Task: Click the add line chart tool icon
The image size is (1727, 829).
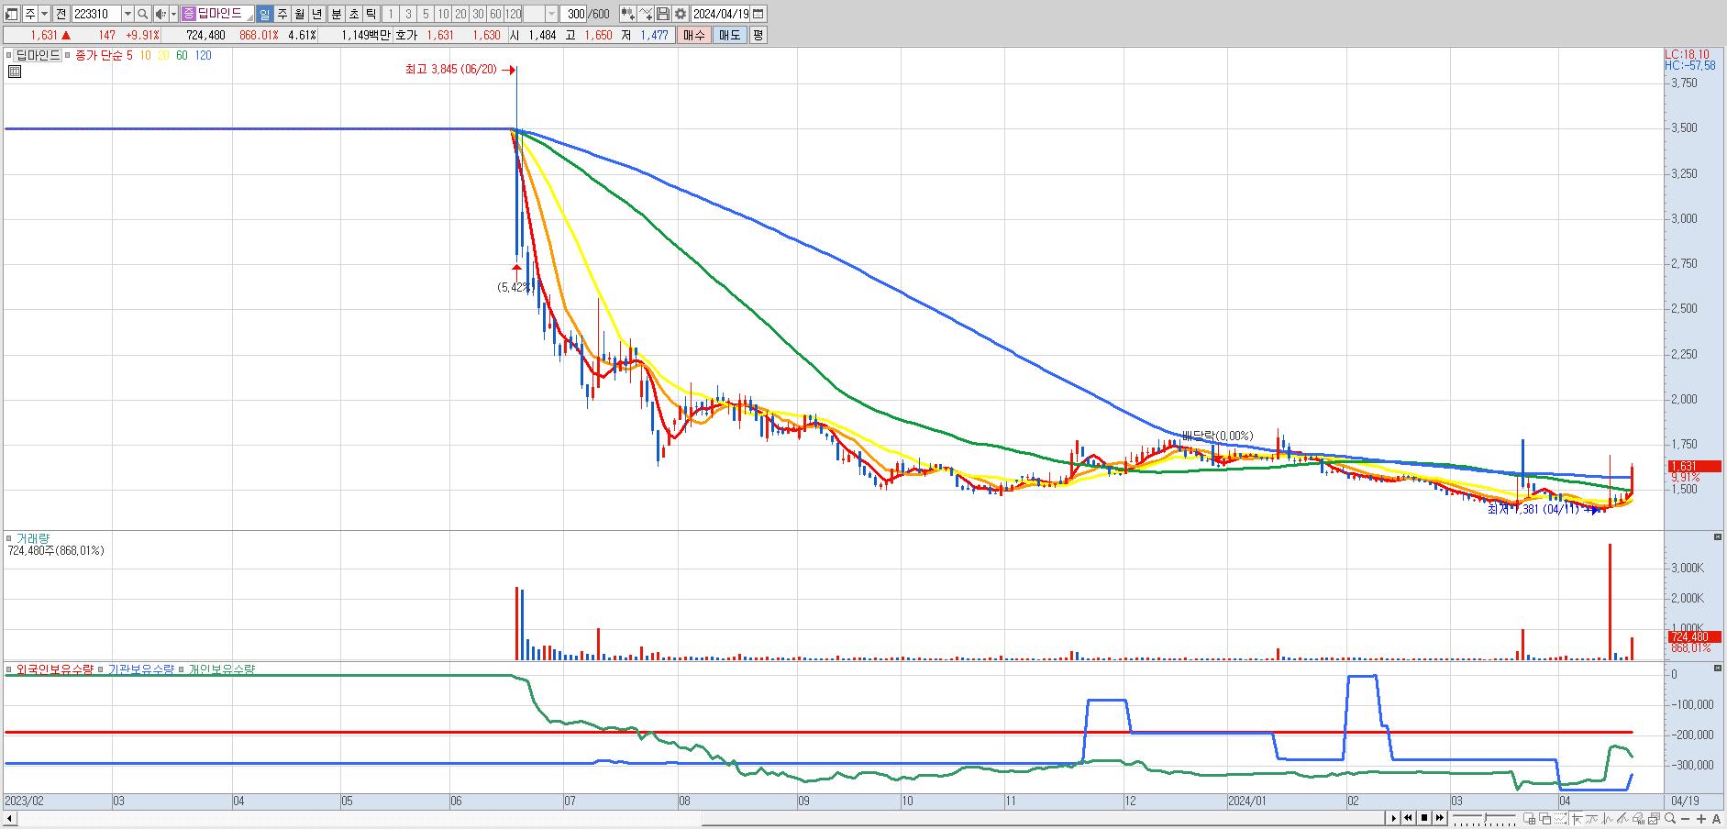Action: pyautogui.click(x=645, y=14)
